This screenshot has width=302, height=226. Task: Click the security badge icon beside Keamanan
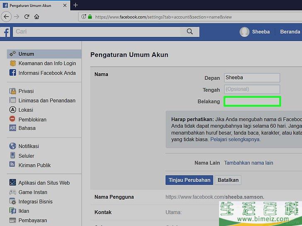coord(13,63)
